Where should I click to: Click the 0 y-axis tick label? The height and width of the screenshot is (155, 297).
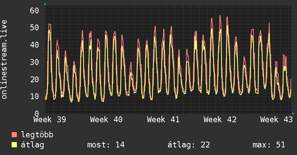tap(37, 114)
